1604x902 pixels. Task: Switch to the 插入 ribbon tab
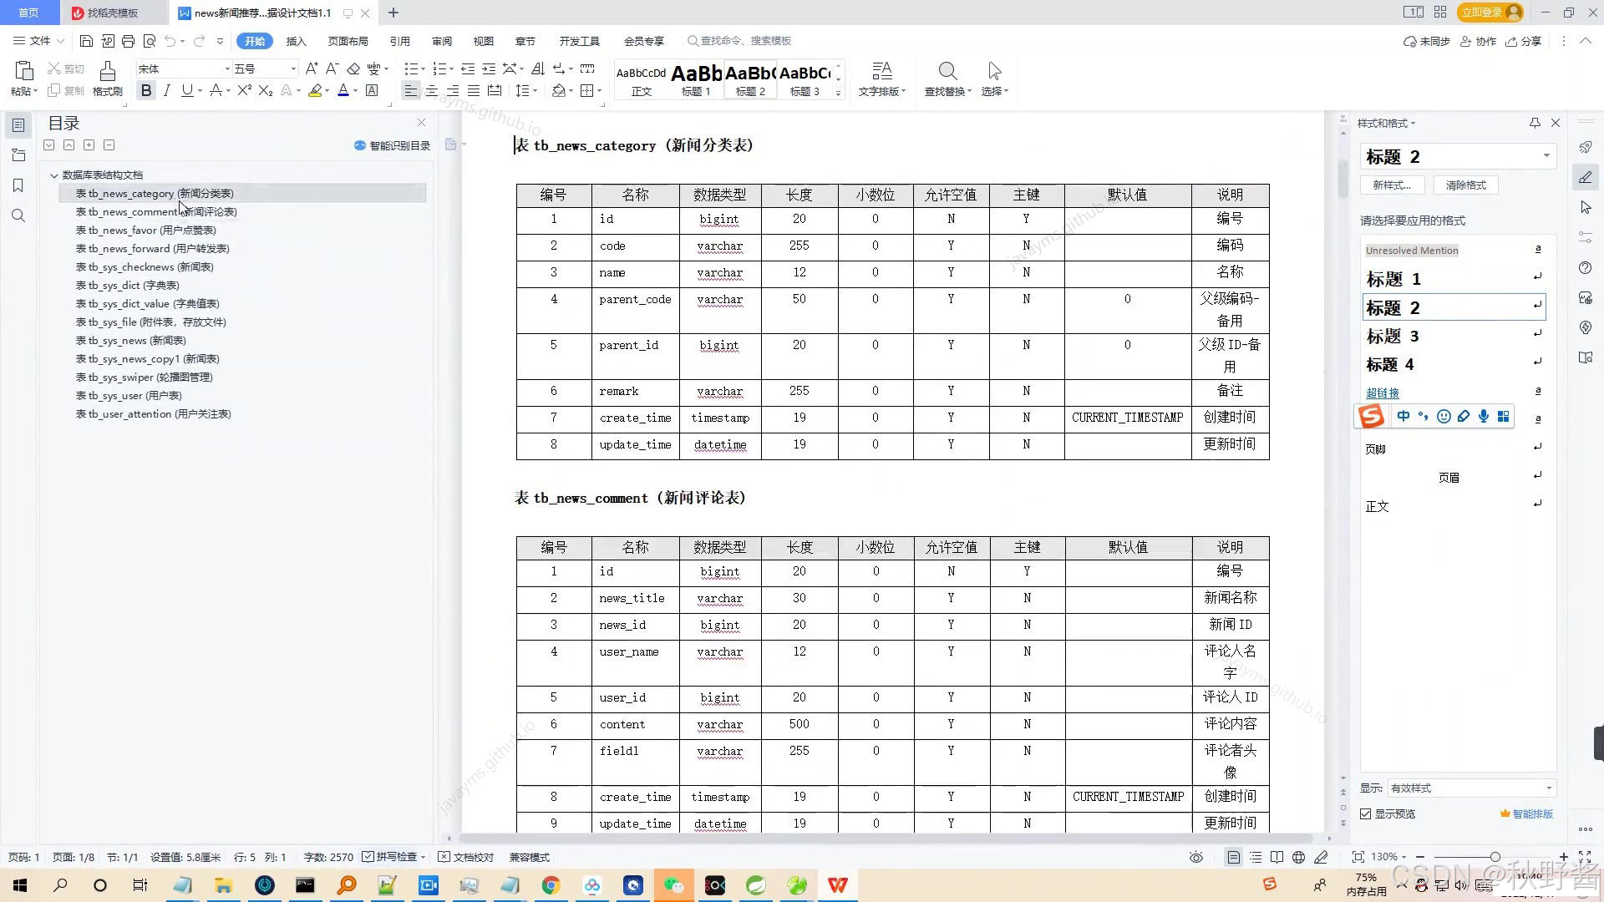296,41
